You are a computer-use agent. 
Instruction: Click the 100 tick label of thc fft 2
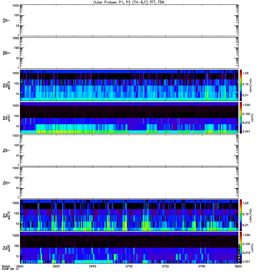(17, 178)
